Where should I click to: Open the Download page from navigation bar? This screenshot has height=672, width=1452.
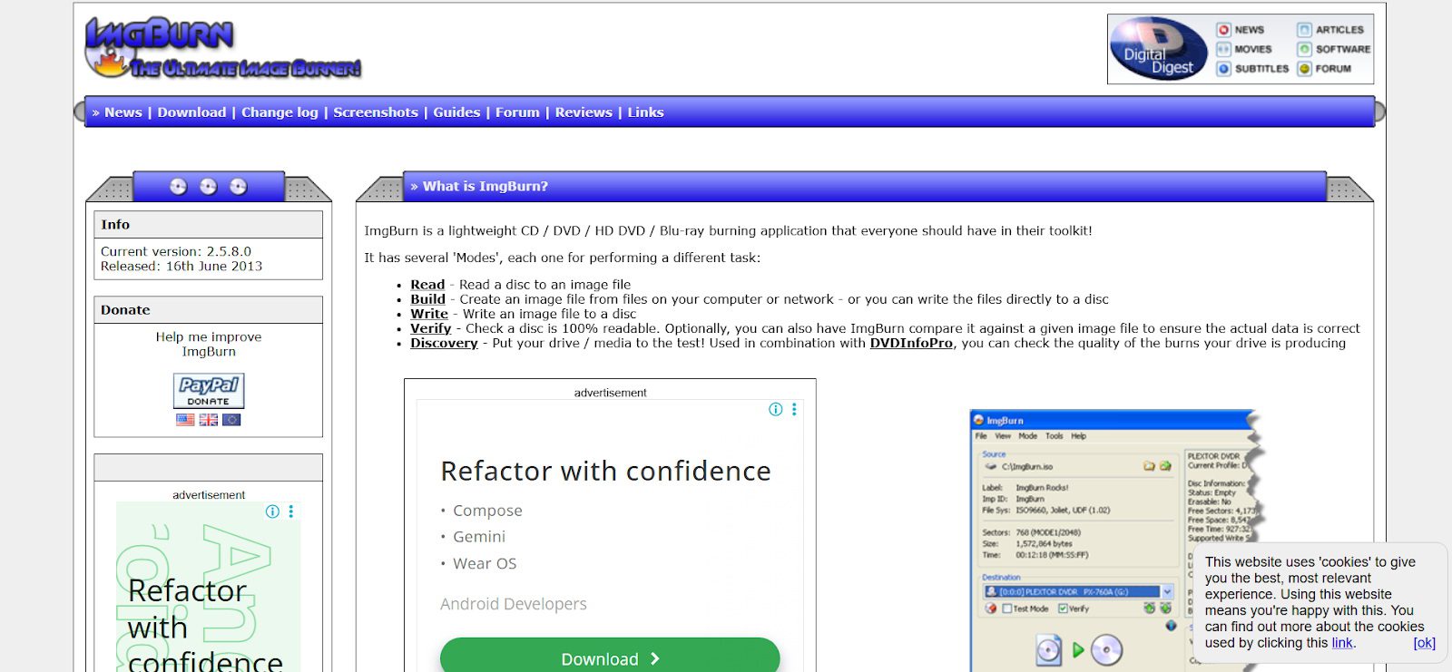191,112
